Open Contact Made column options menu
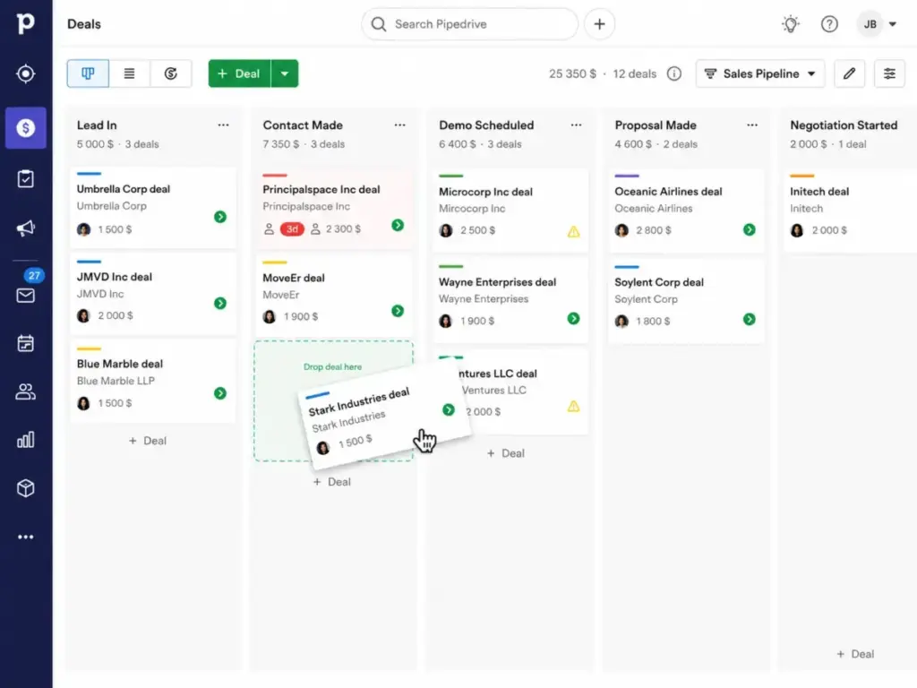The width and height of the screenshot is (917, 688). point(400,125)
